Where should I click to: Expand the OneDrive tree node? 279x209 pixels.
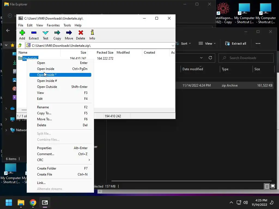[x=6, y=108]
